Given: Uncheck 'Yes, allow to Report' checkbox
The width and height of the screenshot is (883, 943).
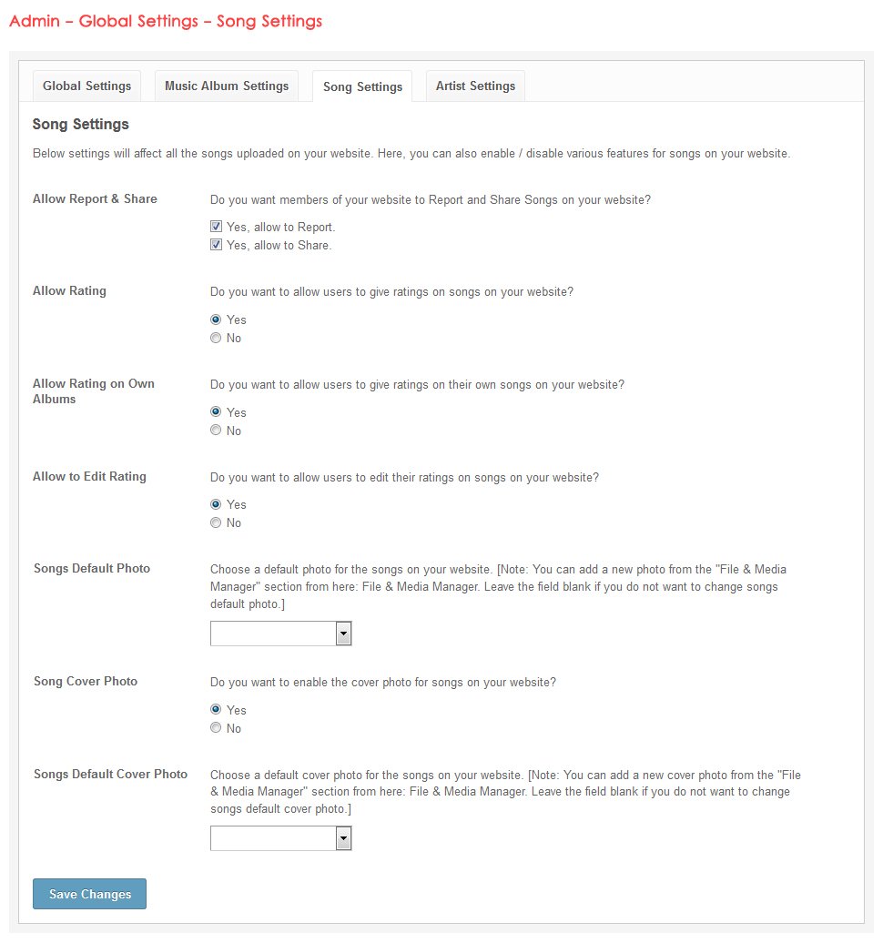Looking at the screenshot, I should point(217,227).
